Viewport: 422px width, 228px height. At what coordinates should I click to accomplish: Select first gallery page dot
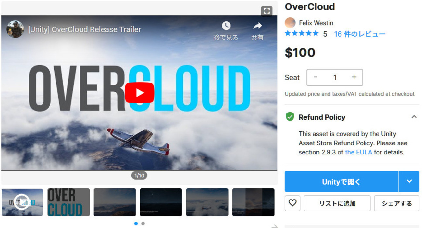click(x=136, y=223)
